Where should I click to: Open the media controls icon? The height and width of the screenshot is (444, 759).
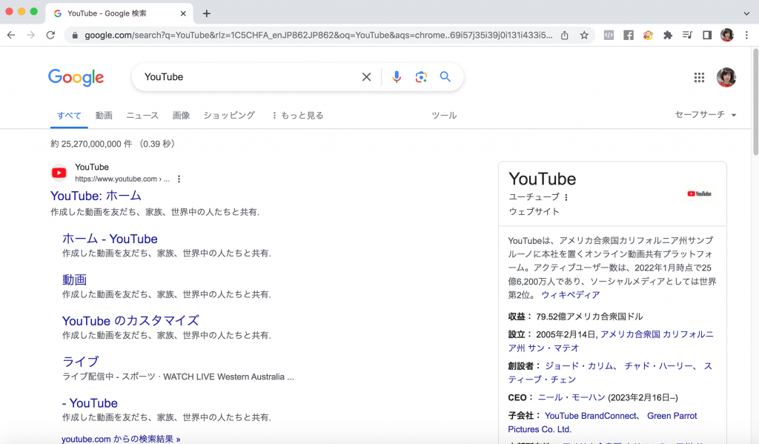tap(687, 35)
